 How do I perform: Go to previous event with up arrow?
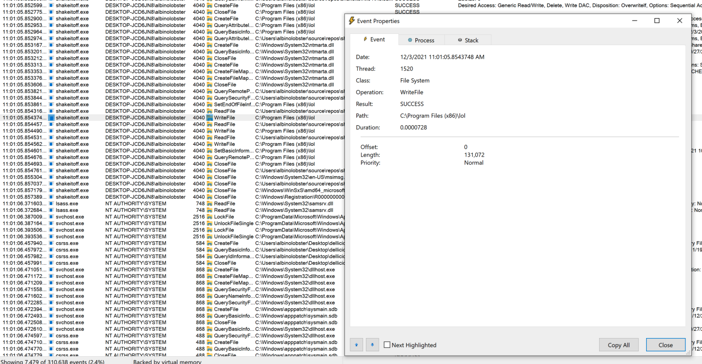click(356, 345)
